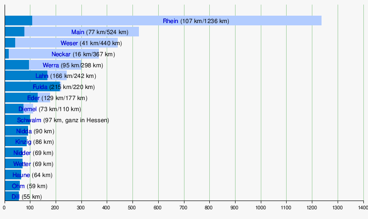Open the Haune link
The image size is (368, 219).
tap(21, 175)
